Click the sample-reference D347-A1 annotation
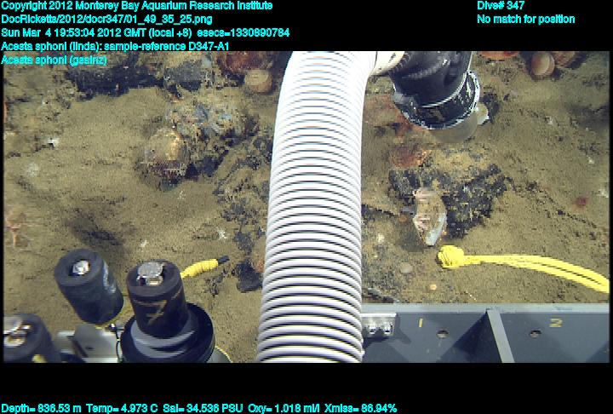Image resolution: width=613 pixels, height=414 pixels. [x=116, y=46]
